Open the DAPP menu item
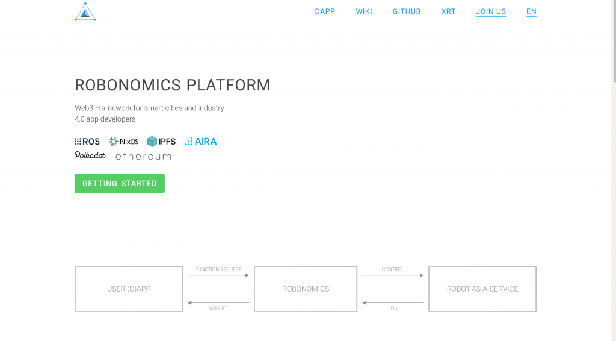The image size is (616, 341). click(325, 12)
